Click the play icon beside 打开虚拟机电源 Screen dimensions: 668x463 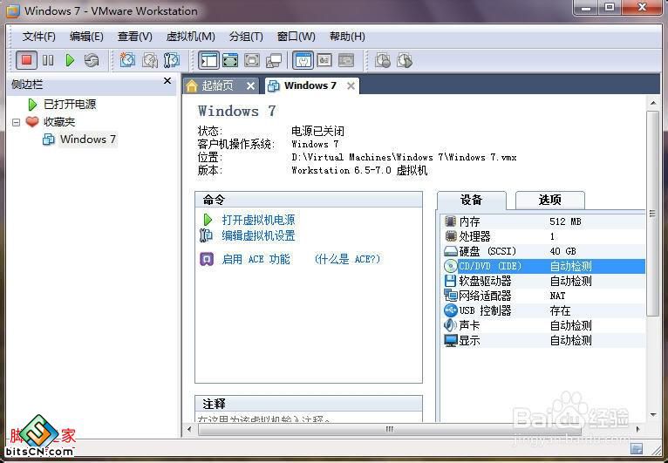(208, 220)
